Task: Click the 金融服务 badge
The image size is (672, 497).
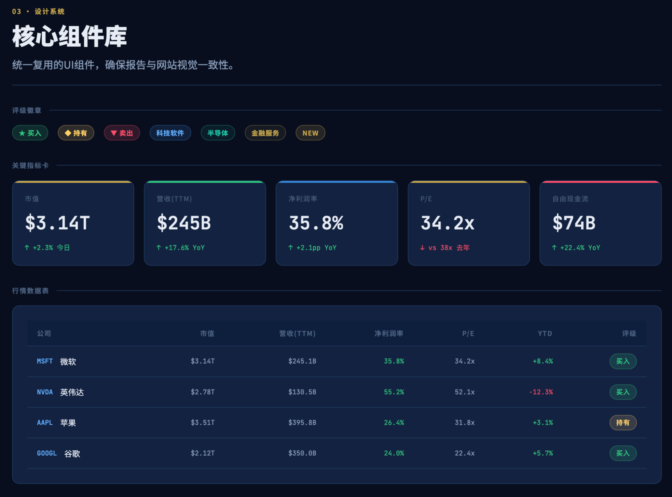Action: click(265, 133)
